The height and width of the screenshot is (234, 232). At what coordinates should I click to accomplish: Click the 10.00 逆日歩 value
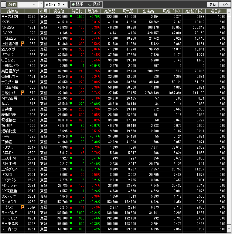click(222, 17)
